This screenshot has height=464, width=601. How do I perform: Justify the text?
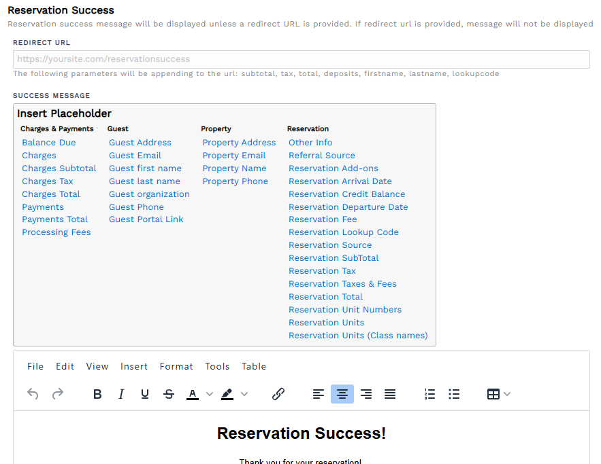pyautogui.click(x=389, y=394)
